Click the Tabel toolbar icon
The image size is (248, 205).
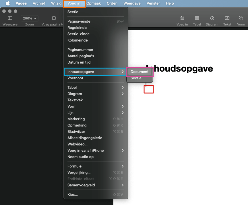197,18
